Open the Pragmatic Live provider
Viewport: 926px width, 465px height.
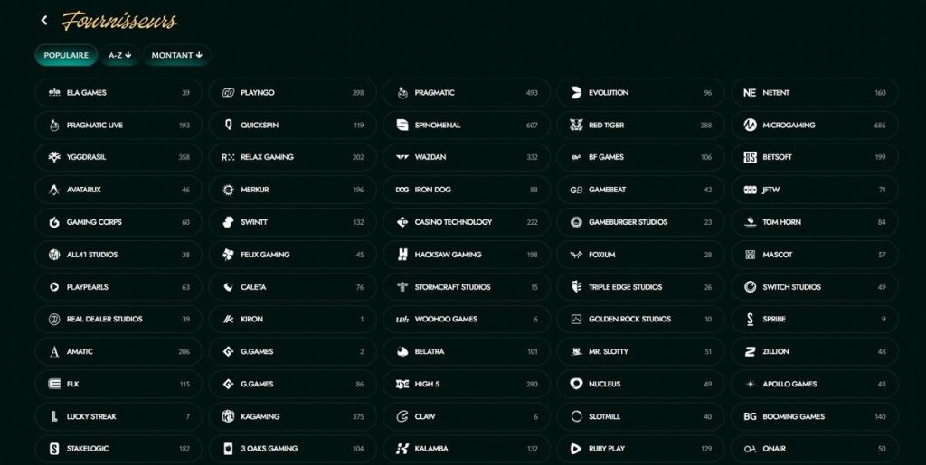click(118, 126)
